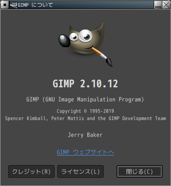Viewport: 171px width, 186px height.
Task: Open the ライセンス(L) license button
Action: [x=80, y=171]
